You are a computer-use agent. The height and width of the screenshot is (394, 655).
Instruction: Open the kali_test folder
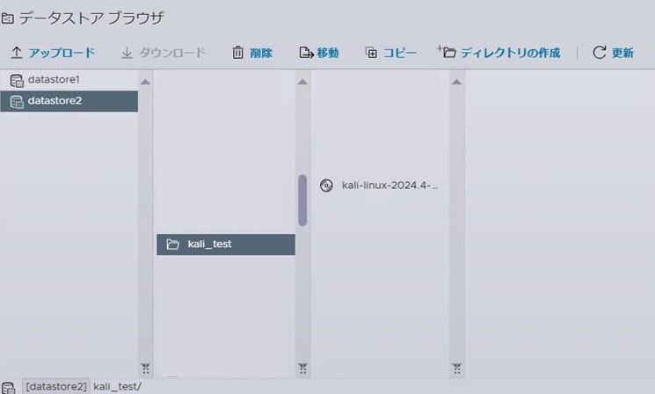(226, 244)
